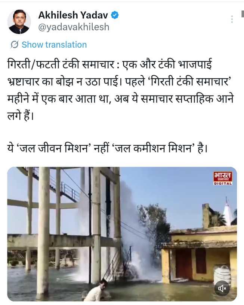Image resolution: width=244 pixels, height=305 pixels.
Task: Click the Bharat Samachar Digital logo
Action: [x=223, y=178]
